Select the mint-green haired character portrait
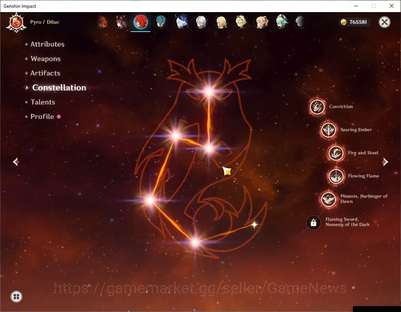Viewport: 401px width, 312px height. point(281,22)
